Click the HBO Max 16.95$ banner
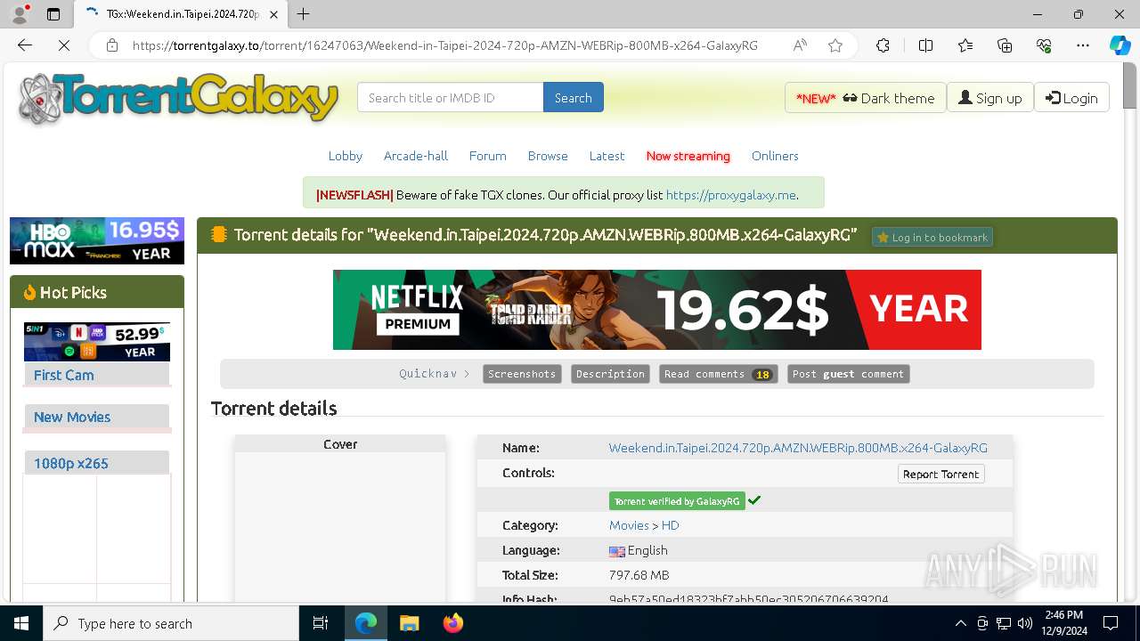 97,240
